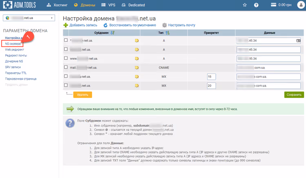Screen dimensions: 306x178
Task: Click the note icon on second A row
Action: tap(137, 49)
